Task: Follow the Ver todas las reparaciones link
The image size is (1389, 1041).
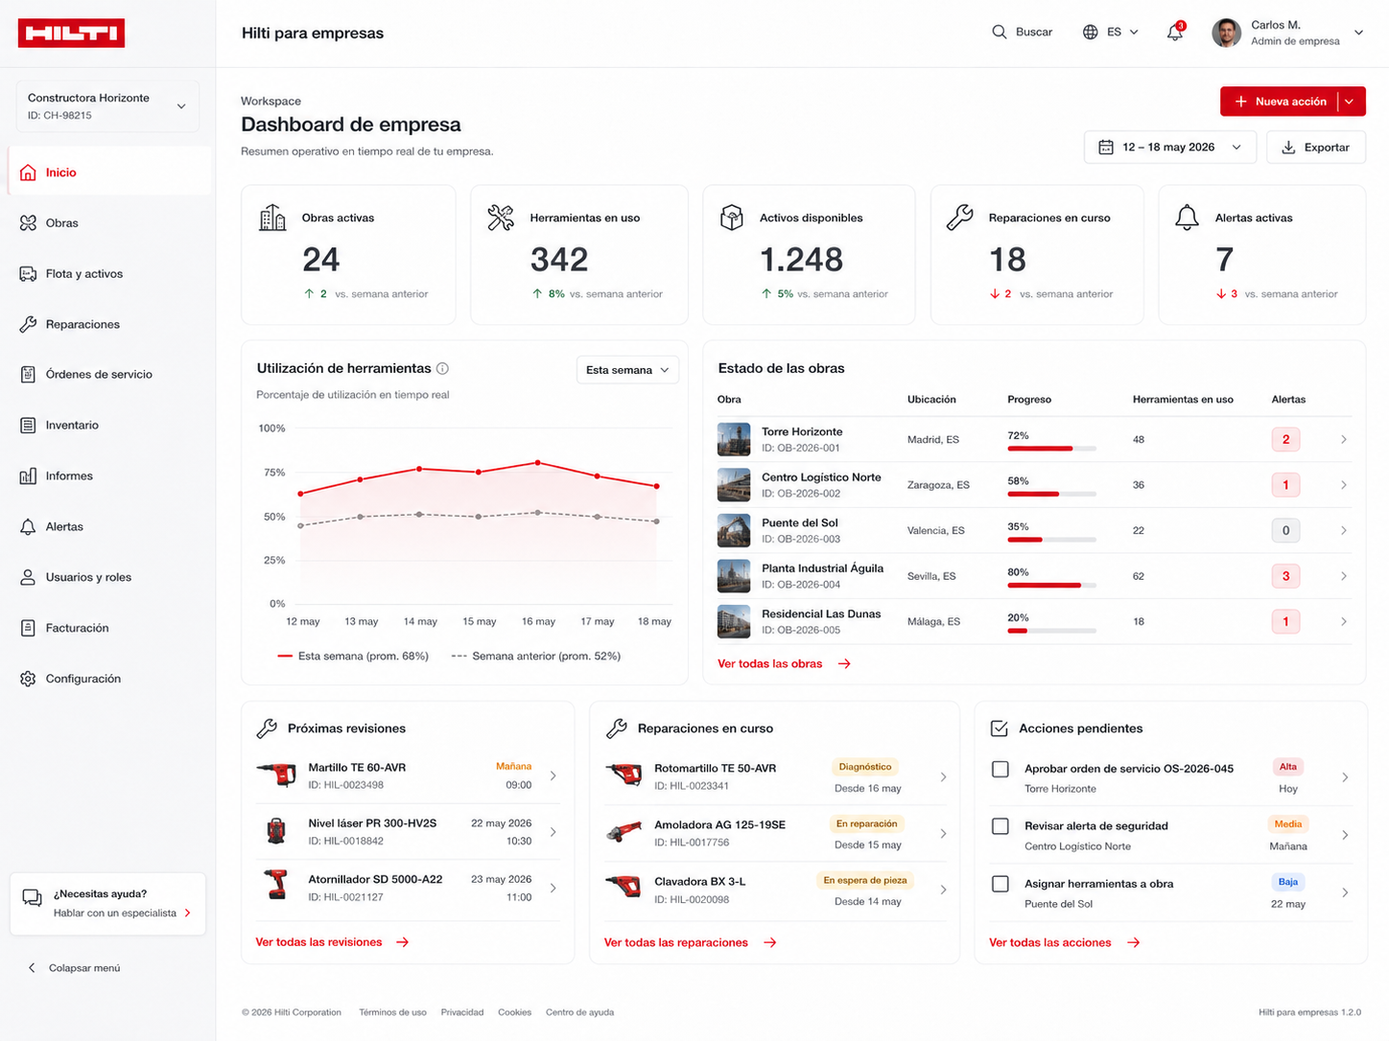Action: coord(690,942)
